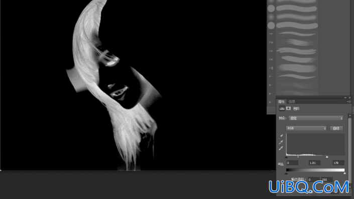This screenshot has width=354, height=199.
Task: Click the white input level slider handle
Action: (327, 156)
